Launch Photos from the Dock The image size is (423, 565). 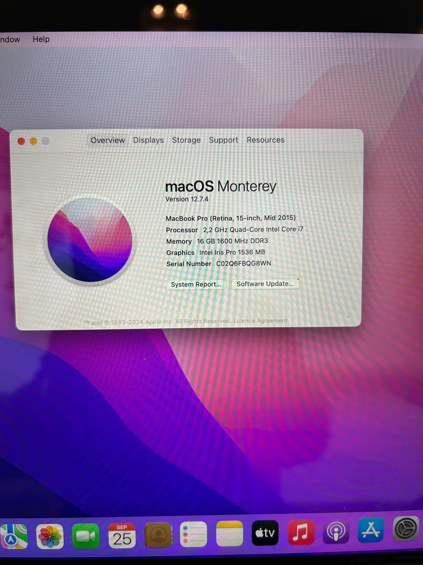tap(50, 536)
